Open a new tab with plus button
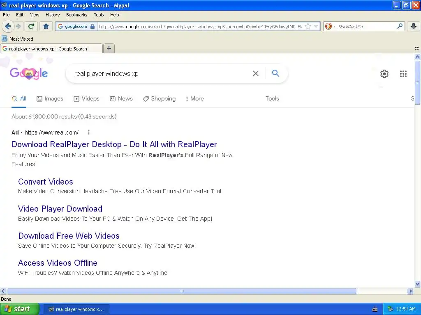This screenshot has width=421, height=315. coord(109,48)
